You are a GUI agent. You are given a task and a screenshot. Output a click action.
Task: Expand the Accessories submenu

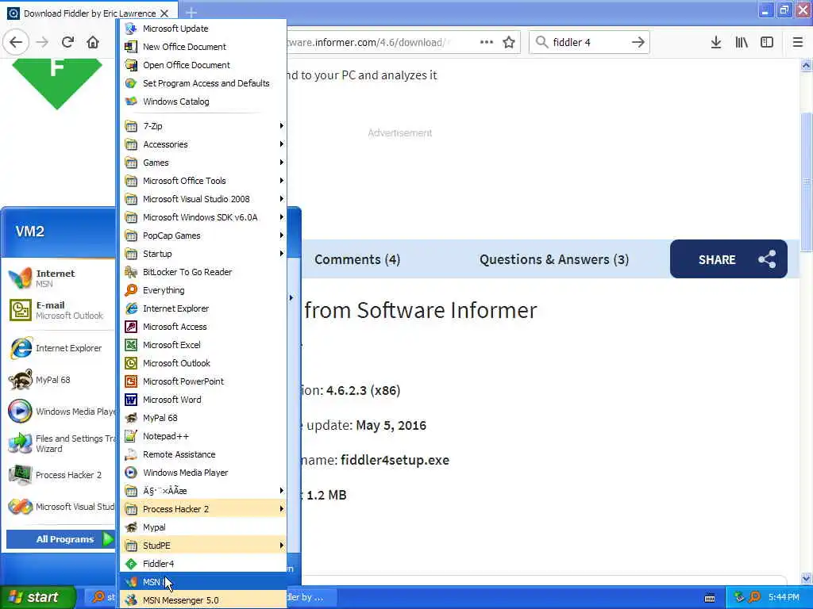click(203, 144)
